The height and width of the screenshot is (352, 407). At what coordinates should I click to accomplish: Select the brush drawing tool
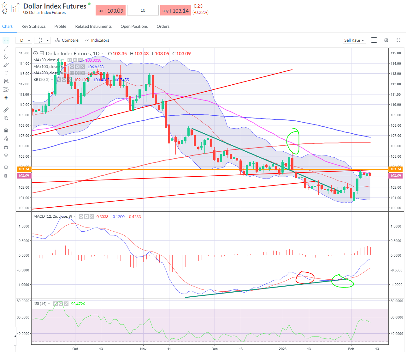point(6,65)
